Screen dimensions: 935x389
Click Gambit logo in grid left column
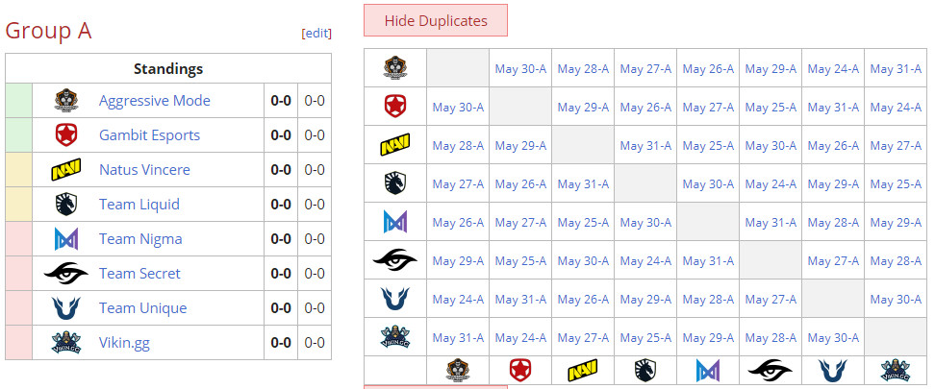tap(395, 107)
